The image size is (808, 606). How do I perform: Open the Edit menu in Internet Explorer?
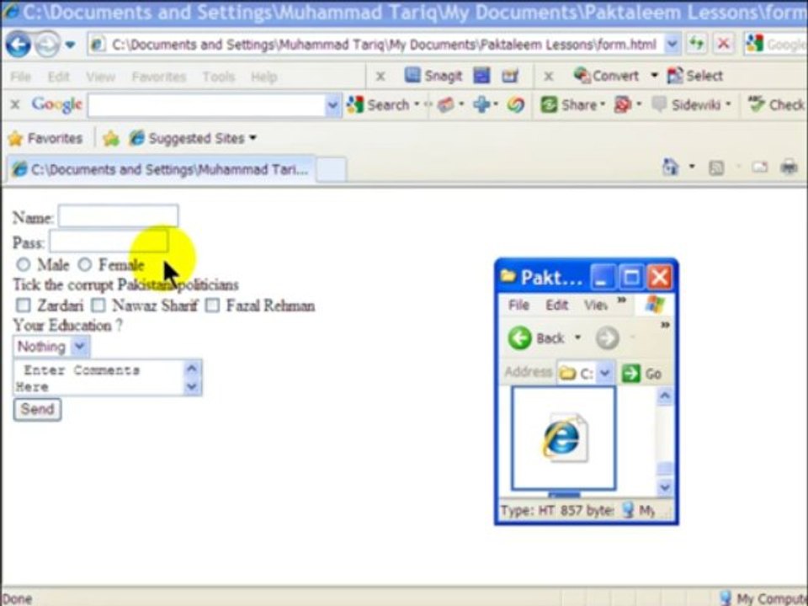tap(58, 77)
